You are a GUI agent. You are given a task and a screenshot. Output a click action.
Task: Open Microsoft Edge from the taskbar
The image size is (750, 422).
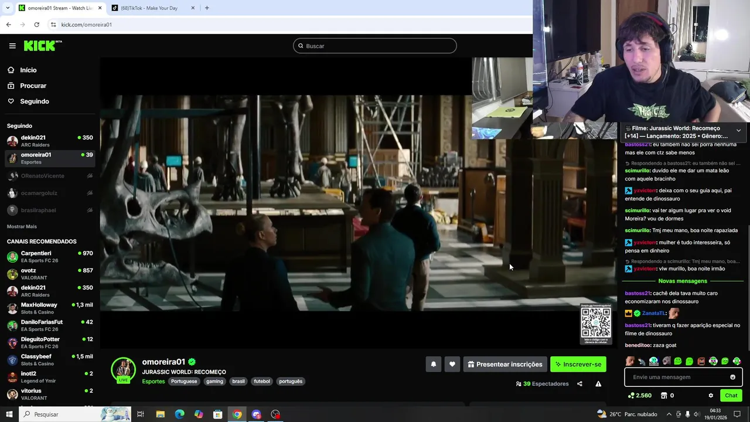coord(179,414)
